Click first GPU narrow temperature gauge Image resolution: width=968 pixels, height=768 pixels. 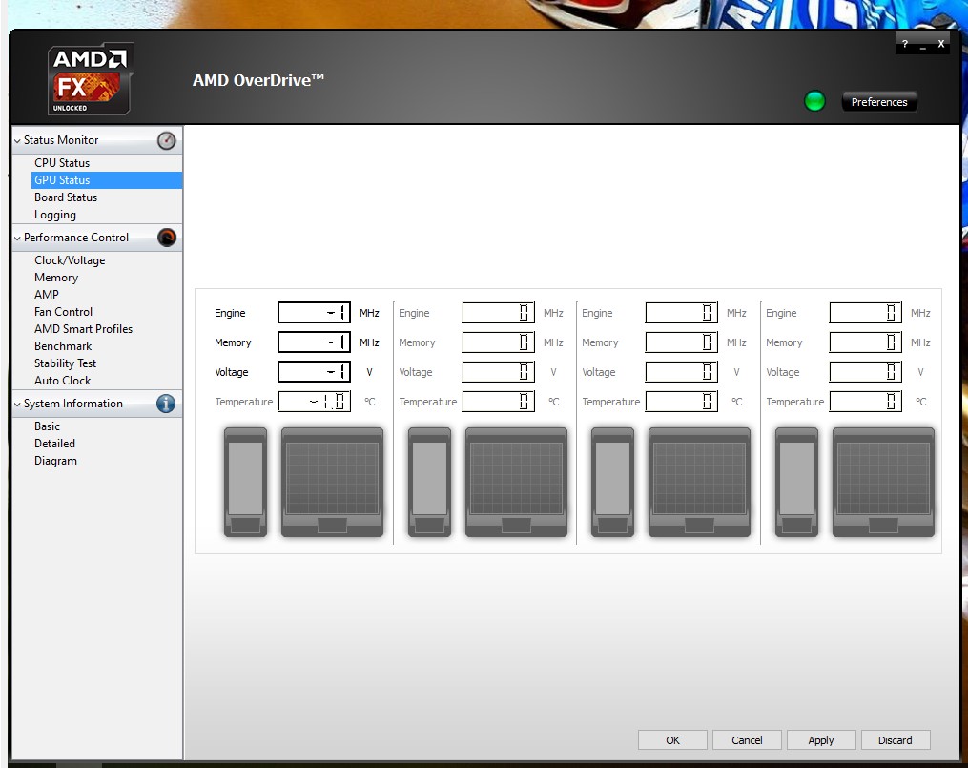coord(246,482)
